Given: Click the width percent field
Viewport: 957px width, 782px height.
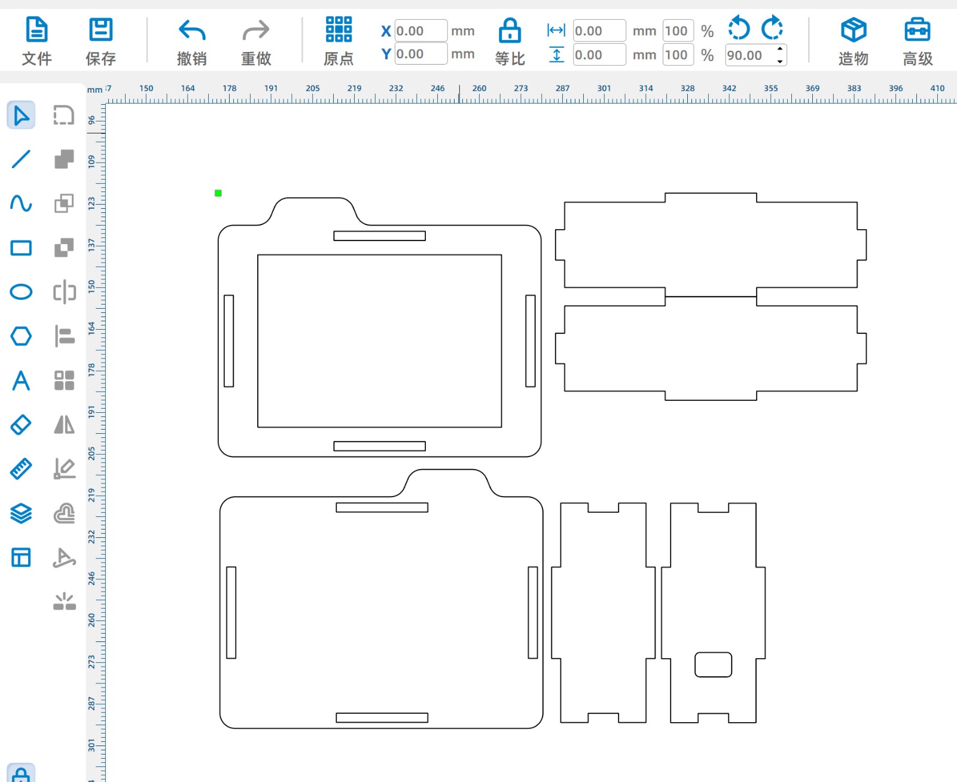Looking at the screenshot, I should (x=678, y=31).
